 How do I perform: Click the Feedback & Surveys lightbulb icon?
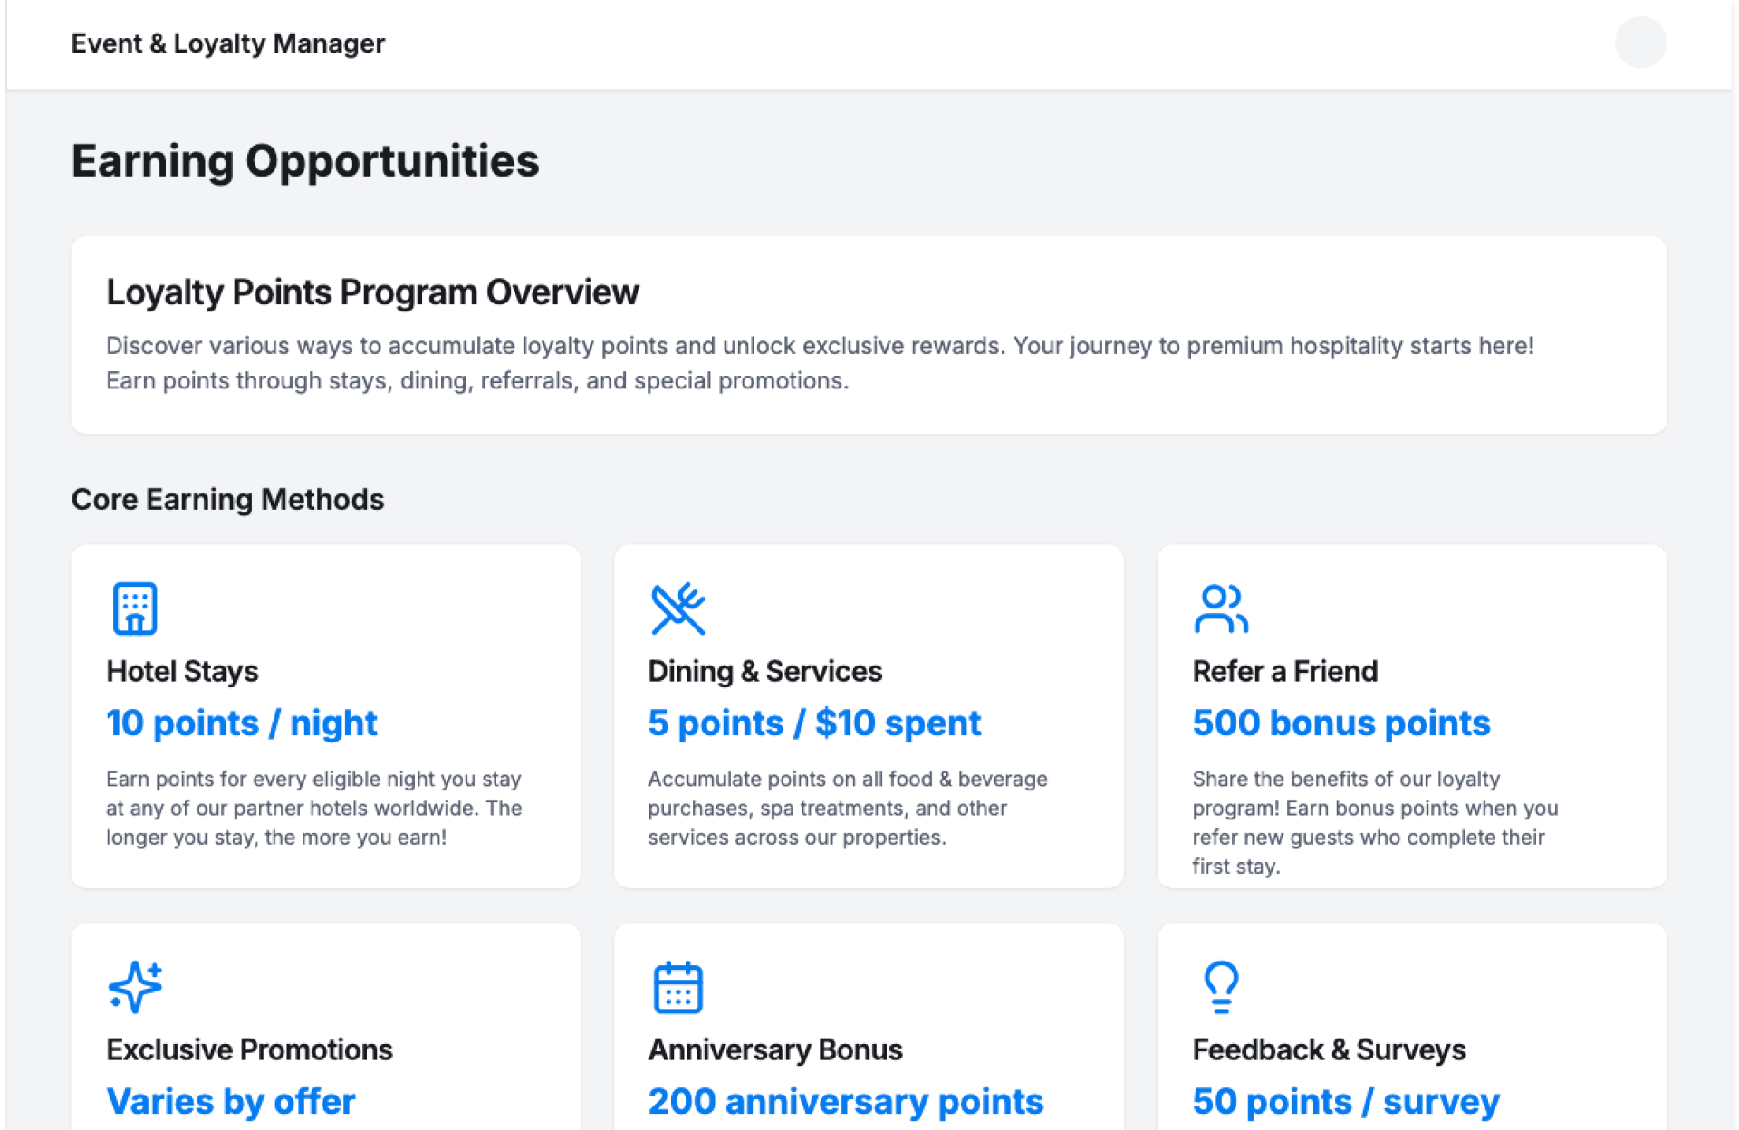1220,986
